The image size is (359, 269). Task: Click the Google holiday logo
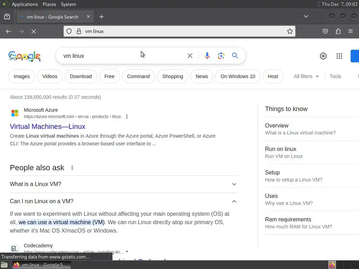click(25, 56)
